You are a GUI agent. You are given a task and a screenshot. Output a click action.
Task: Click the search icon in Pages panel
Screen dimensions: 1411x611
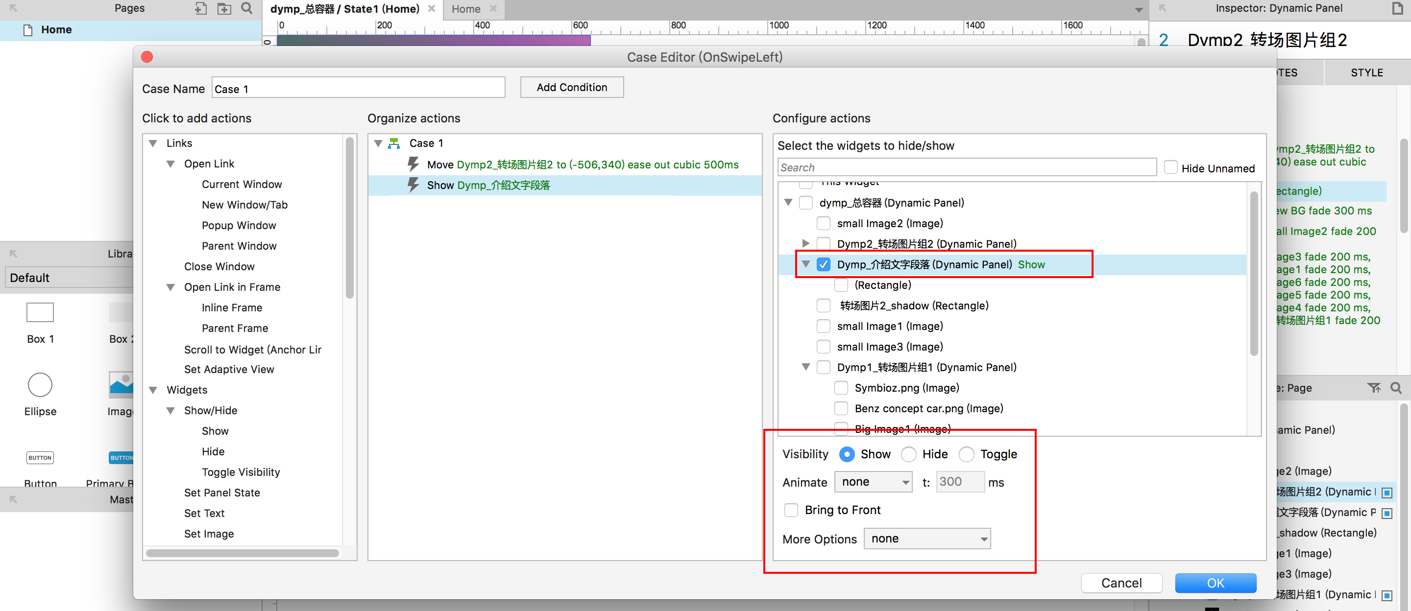[x=246, y=8]
